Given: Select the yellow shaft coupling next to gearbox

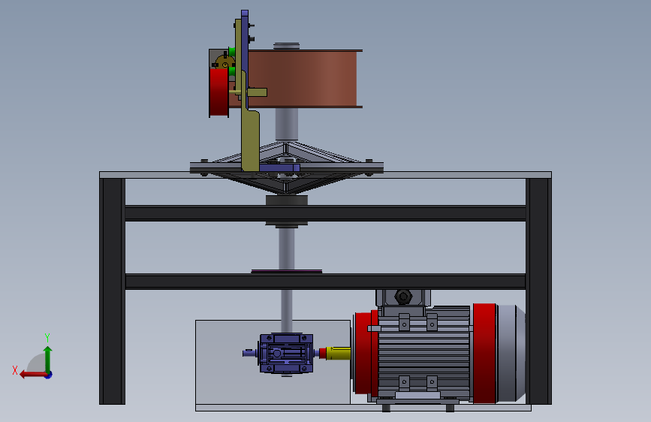Looking at the screenshot, I should click(338, 354).
